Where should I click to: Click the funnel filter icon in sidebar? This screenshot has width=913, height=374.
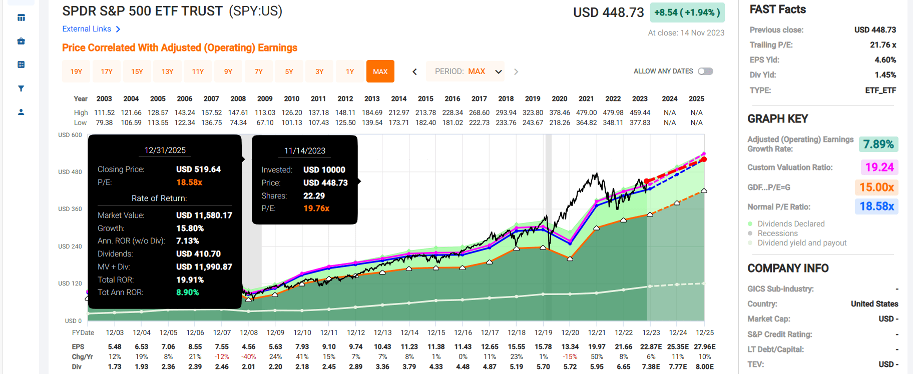point(21,88)
